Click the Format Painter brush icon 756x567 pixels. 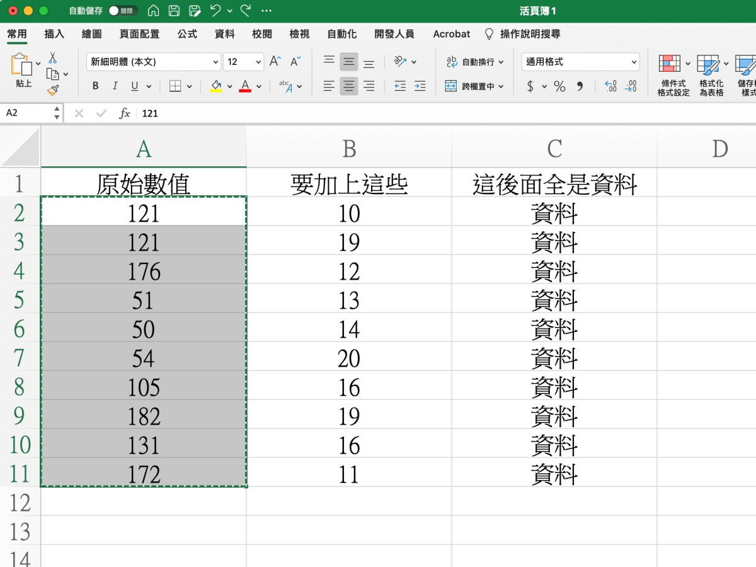click(x=53, y=91)
